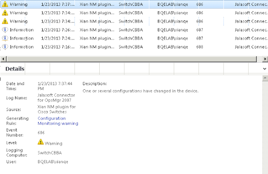This screenshot has height=174, width=268.
Task: Click event number 606 value in Details
Action: 41,132
